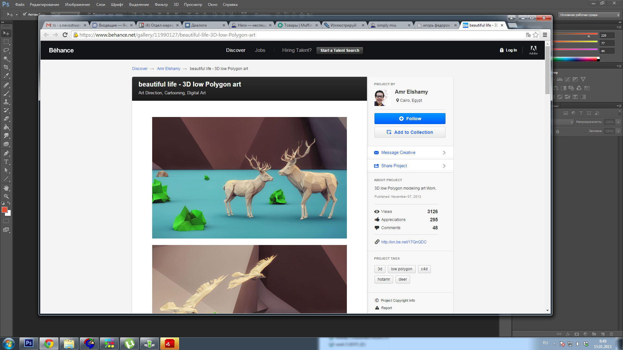Toggle the lock icon in Layers panel
The width and height of the screenshot is (623, 350).
[x=557, y=131]
